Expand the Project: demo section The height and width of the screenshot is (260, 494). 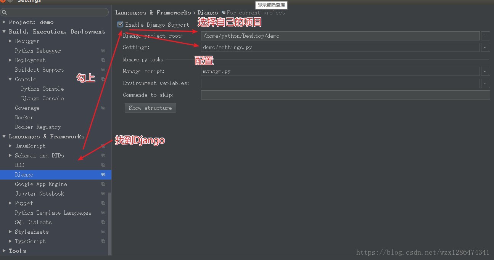point(4,22)
